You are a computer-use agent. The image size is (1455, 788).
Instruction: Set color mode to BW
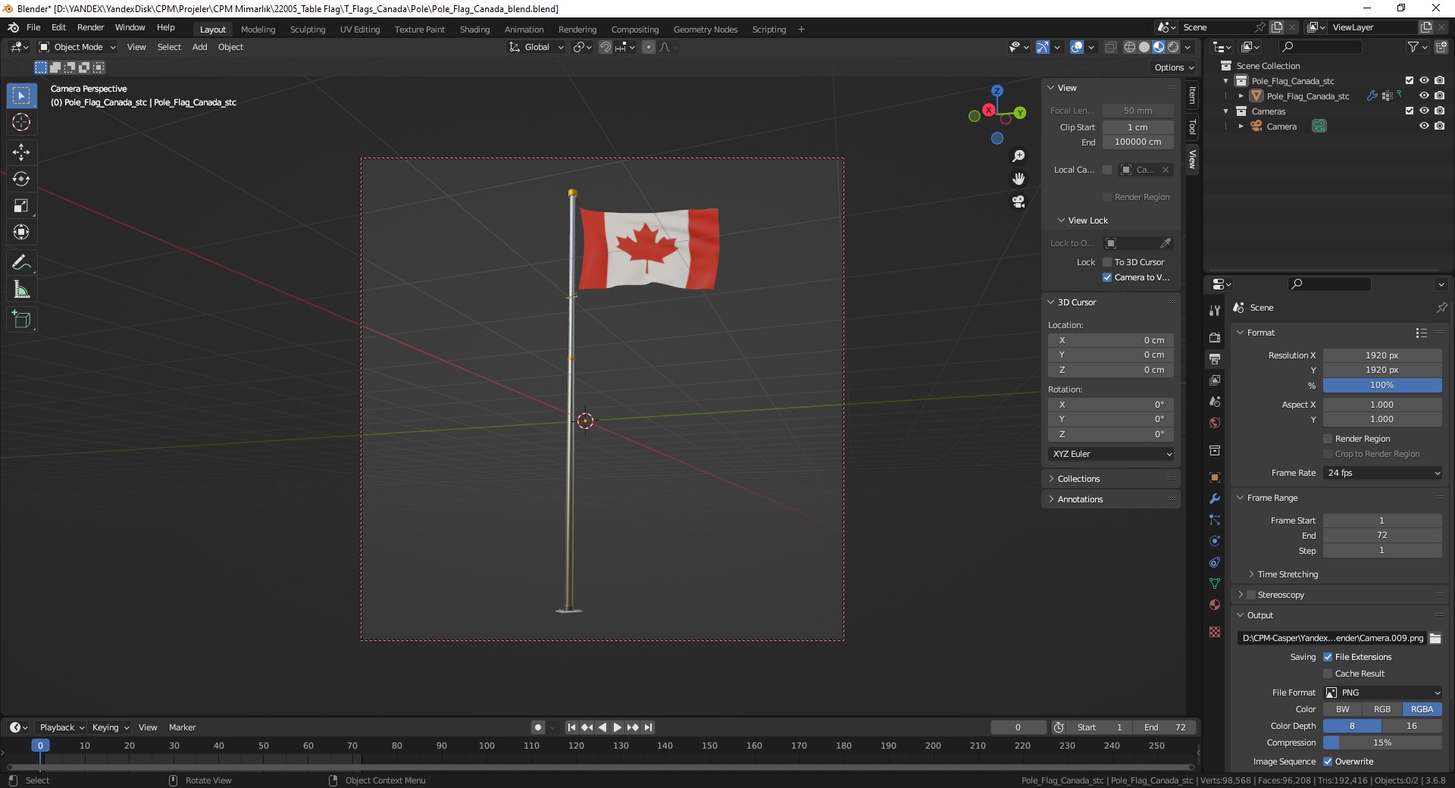click(1343, 709)
